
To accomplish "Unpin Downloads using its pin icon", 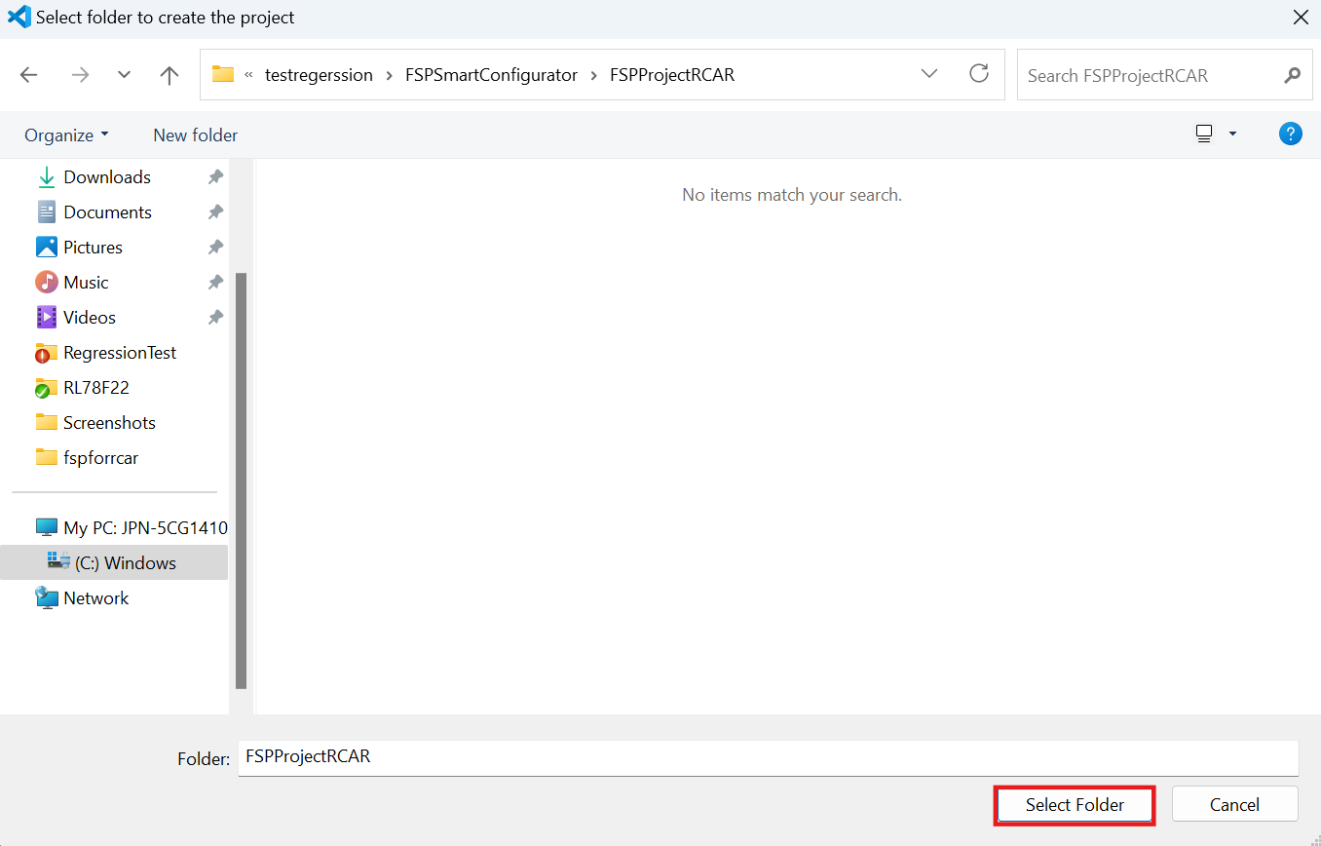I will [x=215, y=177].
